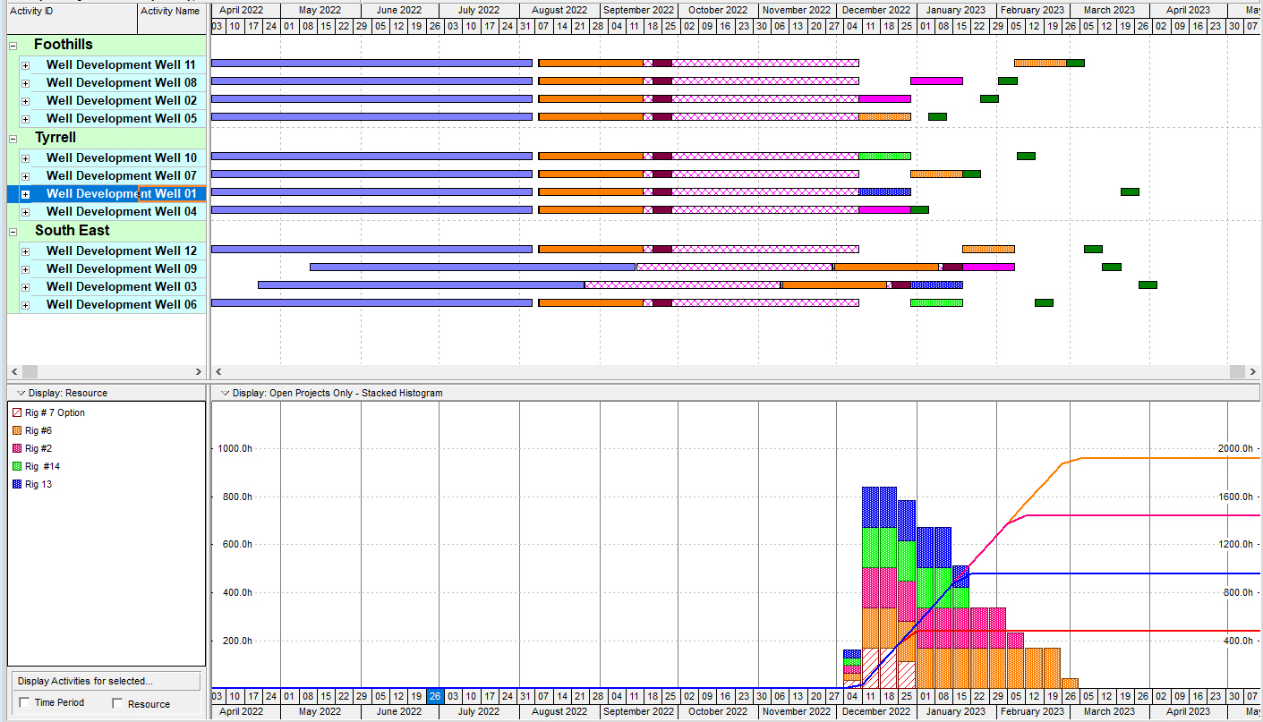Viewport: 1263px width, 722px height.
Task: Expand Well Development Well 06 plus icon
Action: (x=26, y=305)
